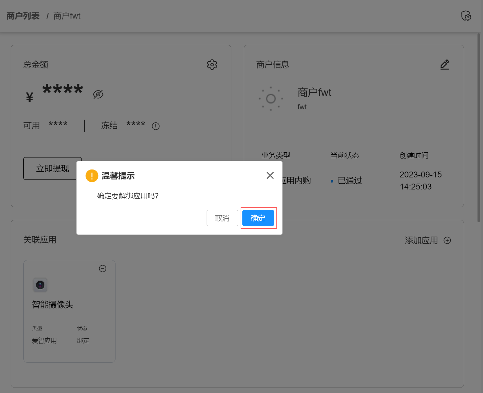Toggle balance visibility with the eye icon

[98, 94]
